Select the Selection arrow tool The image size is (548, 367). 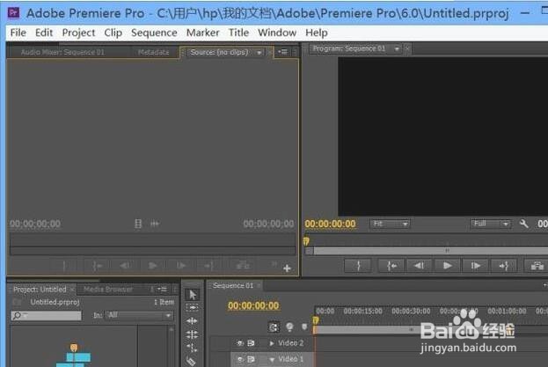[x=192, y=295]
